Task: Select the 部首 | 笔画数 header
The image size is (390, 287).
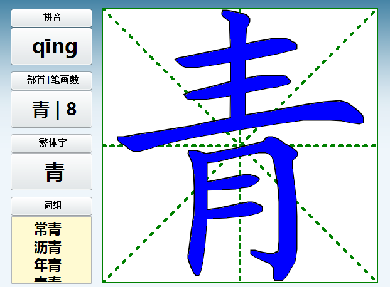Action: click(x=51, y=81)
